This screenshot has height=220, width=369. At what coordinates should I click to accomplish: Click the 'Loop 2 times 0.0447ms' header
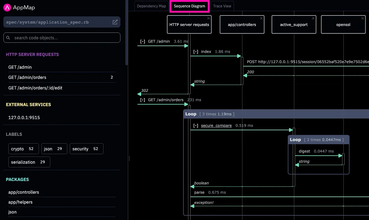click(x=319, y=140)
